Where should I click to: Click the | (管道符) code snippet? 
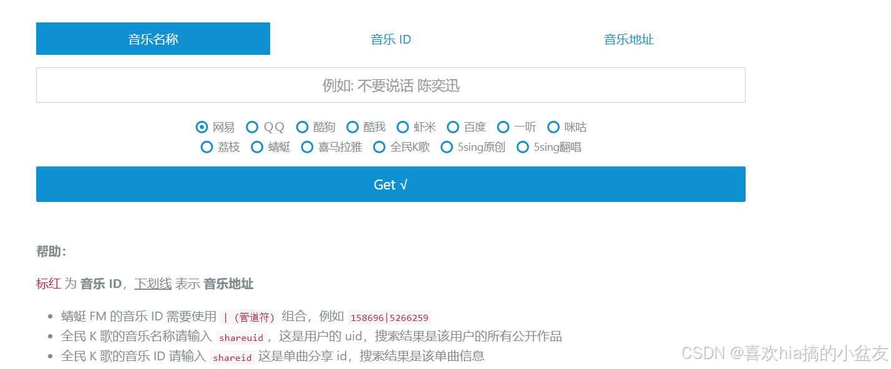tap(249, 318)
